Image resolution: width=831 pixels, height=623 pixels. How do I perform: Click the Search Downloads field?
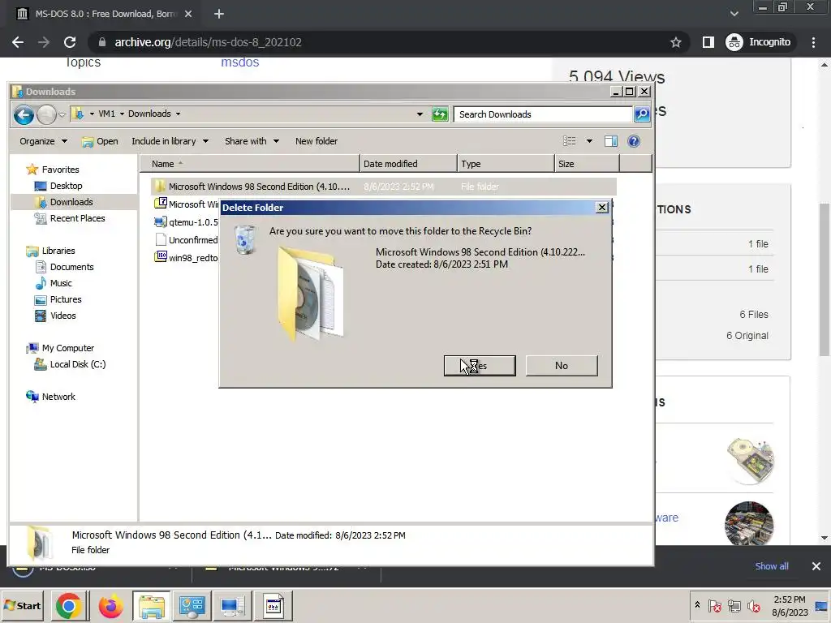[543, 114]
